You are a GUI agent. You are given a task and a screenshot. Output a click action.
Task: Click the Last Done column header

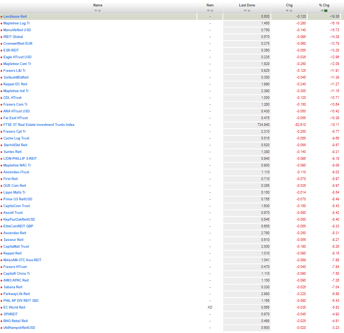247,5
